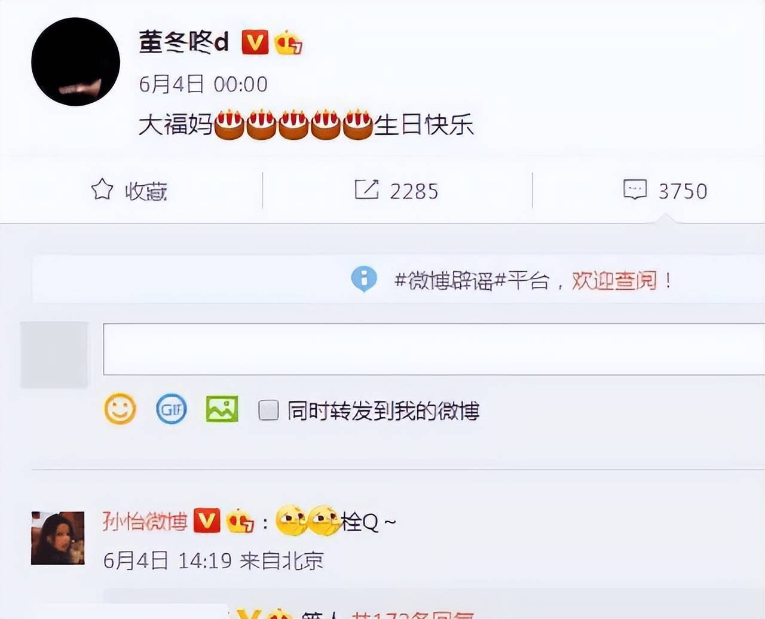Viewport: 765px width, 619px height.
Task: Click the 欢迎查阅 link
Action: click(x=614, y=280)
